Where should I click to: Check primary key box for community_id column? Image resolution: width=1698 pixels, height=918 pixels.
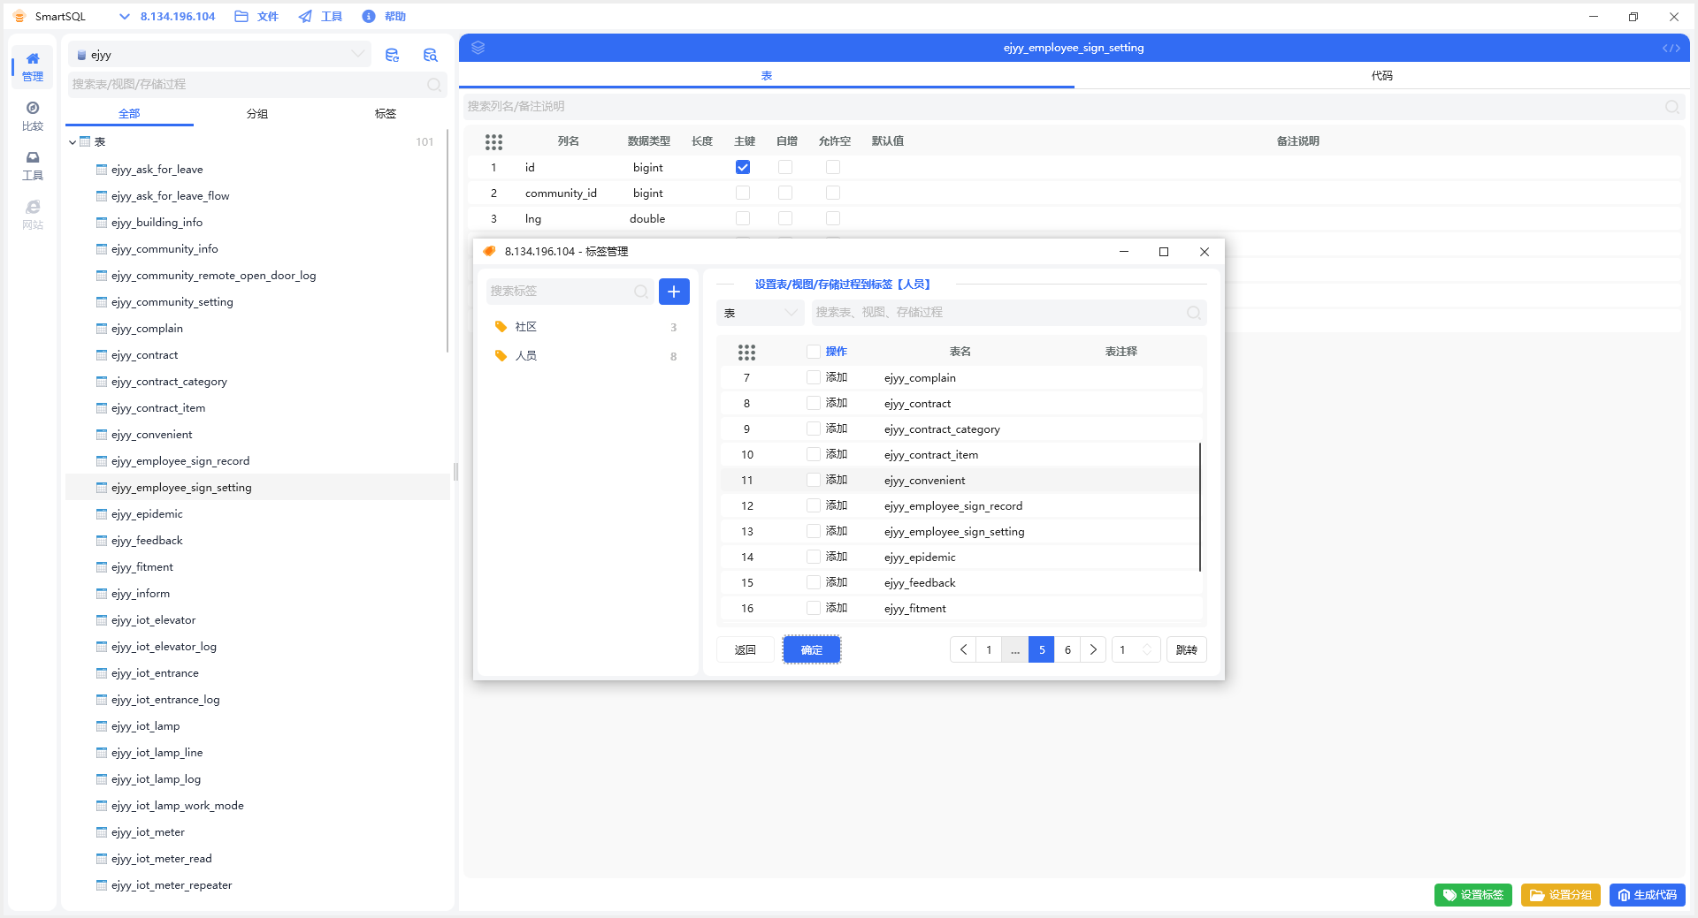tap(743, 193)
